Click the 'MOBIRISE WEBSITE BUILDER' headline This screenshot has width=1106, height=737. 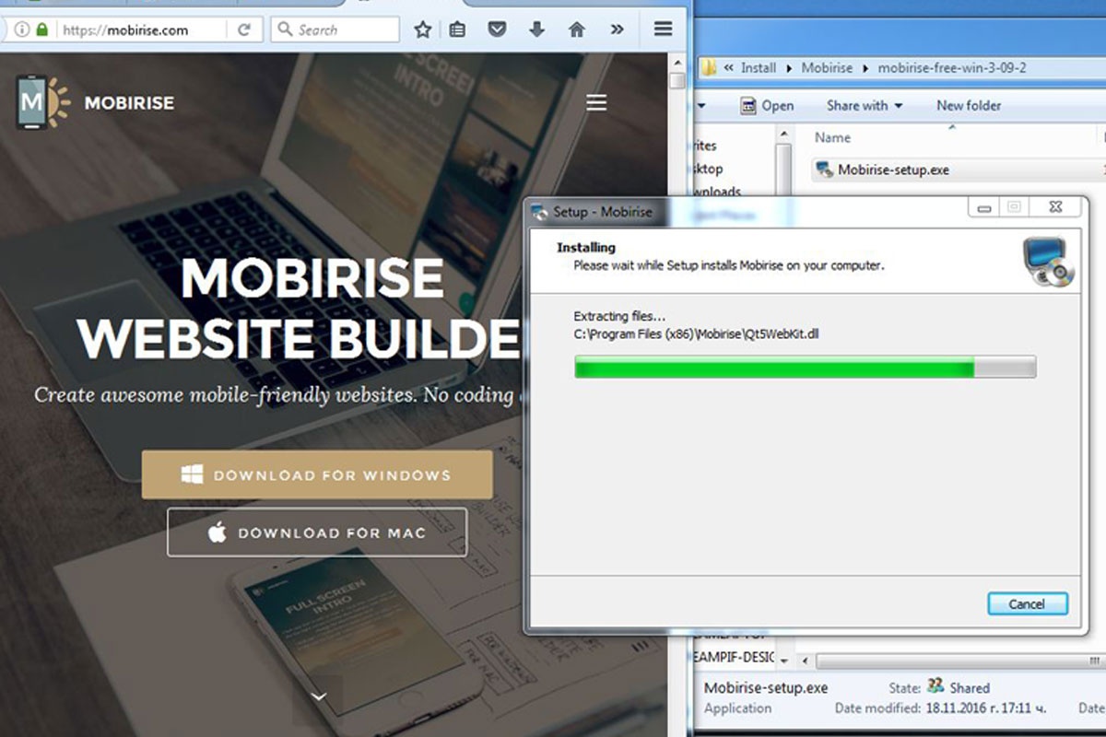click(x=300, y=308)
